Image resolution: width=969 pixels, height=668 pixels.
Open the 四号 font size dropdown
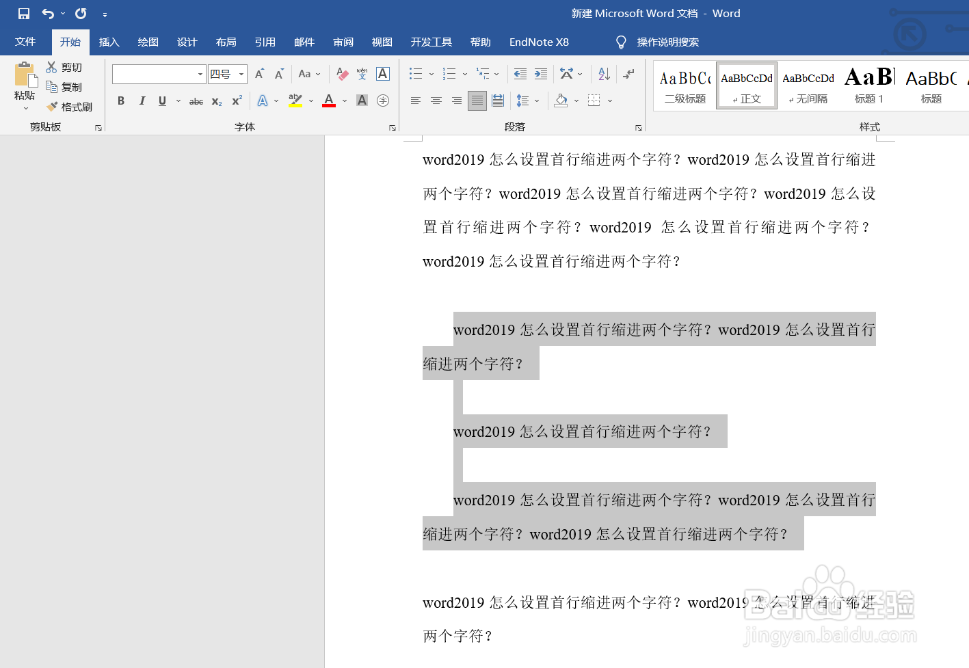click(x=241, y=74)
